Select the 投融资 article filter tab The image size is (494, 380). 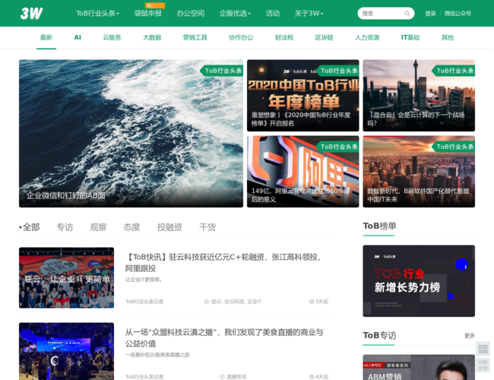tap(169, 227)
